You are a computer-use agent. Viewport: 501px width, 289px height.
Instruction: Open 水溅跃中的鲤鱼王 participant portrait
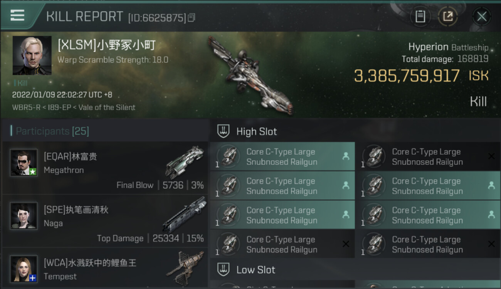[24, 269]
